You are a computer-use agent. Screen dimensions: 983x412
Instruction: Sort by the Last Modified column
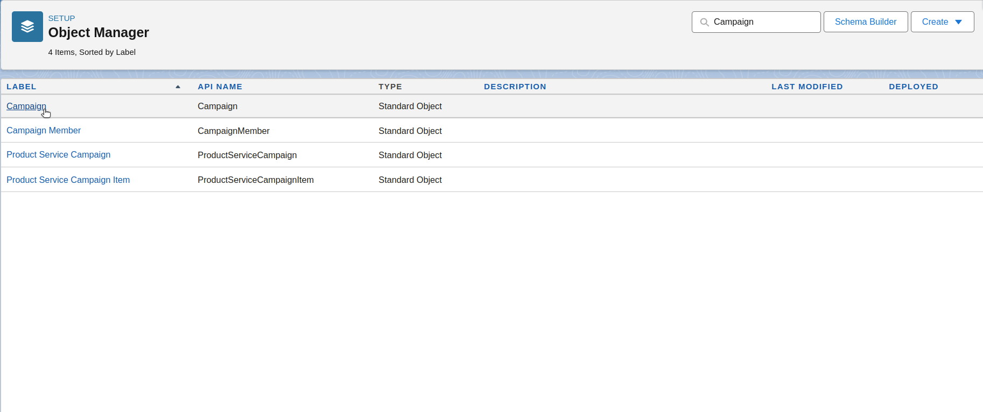point(807,87)
